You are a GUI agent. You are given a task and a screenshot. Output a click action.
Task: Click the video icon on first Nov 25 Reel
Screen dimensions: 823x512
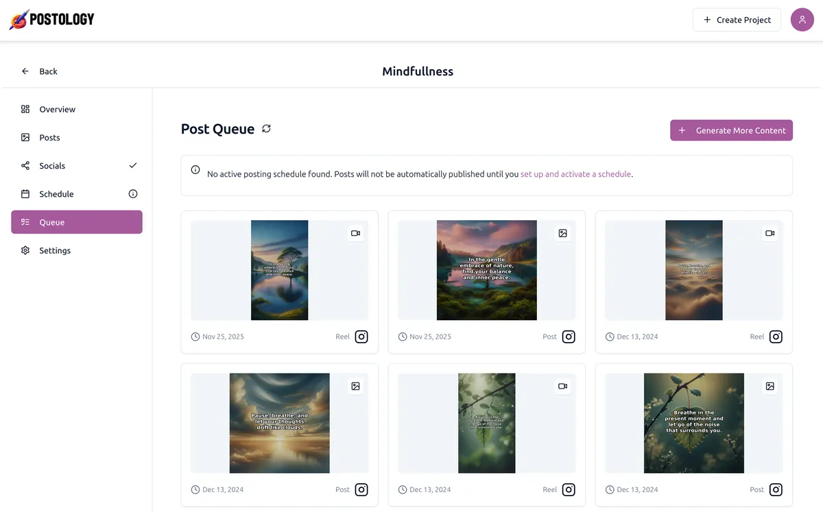tap(355, 233)
